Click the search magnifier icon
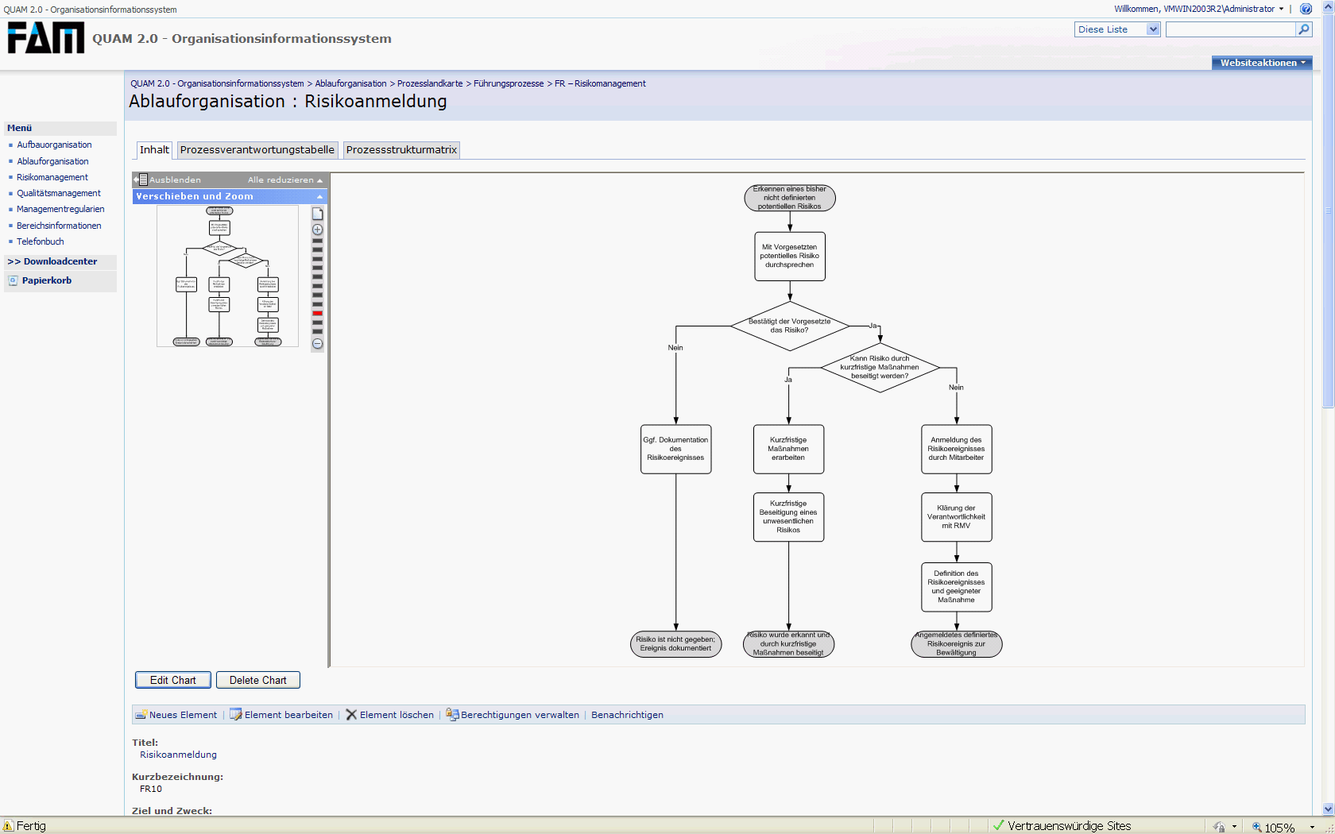 tap(1303, 29)
